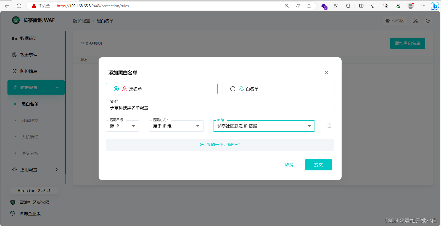
Task: Click the read aloud icon
Action: click(x=298, y=6)
